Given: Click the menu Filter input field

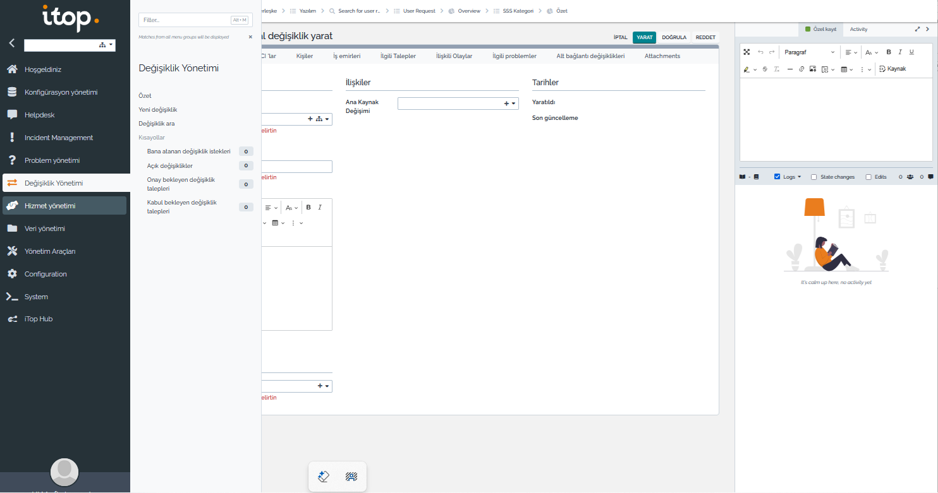Looking at the screenshot, I should coord(183,20).
